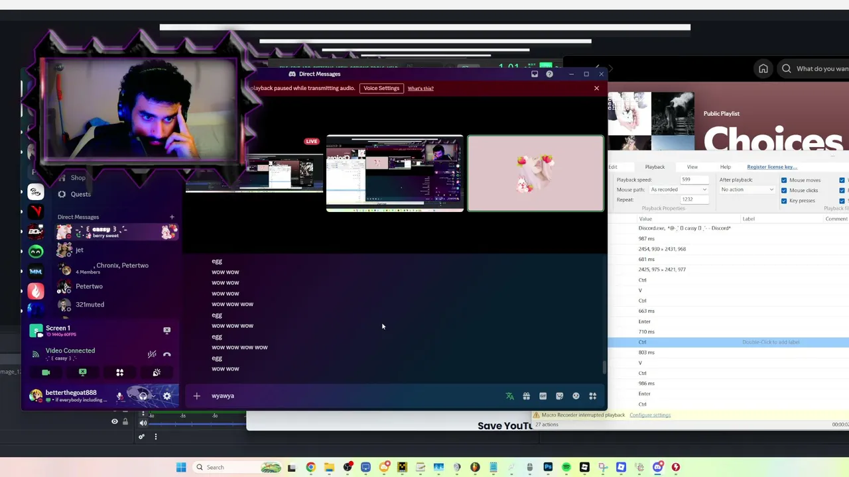The width and height of the screenshot is (849, 477).
Task: Open Discord user settings gear
Action: point(167,396)
